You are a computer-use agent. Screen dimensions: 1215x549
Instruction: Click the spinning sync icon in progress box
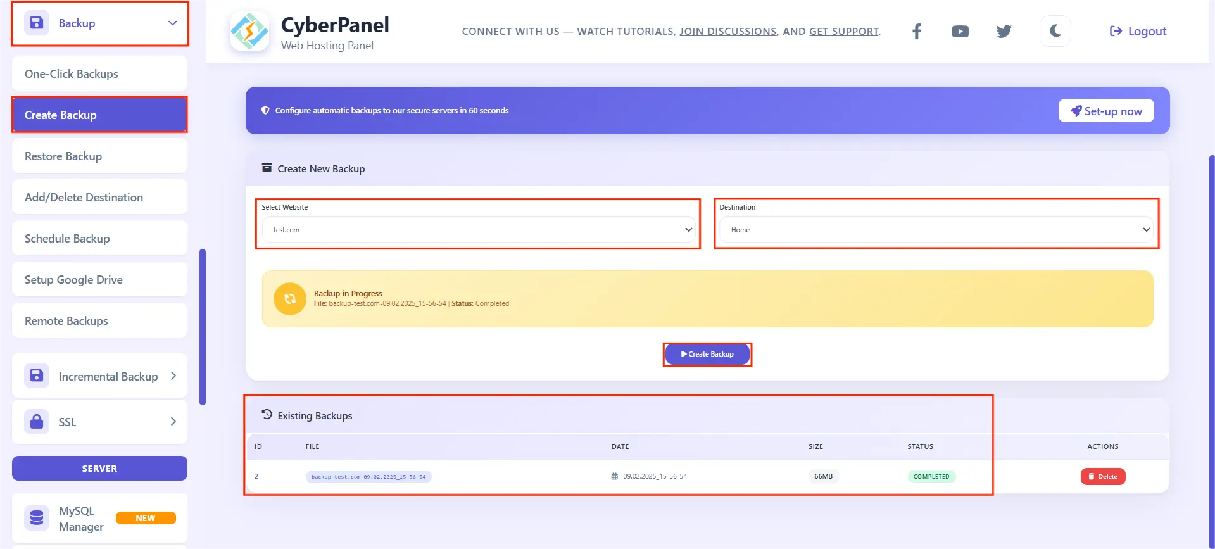[290, 299]
